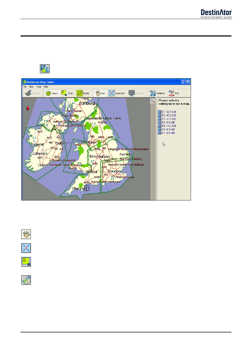Open the Help menu
Image resolution: width=252 pixels, height=357 pixels.
coord(46,87)
